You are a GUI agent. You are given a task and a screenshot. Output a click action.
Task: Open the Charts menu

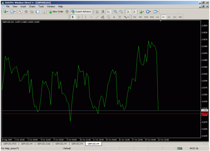[32, 6]
